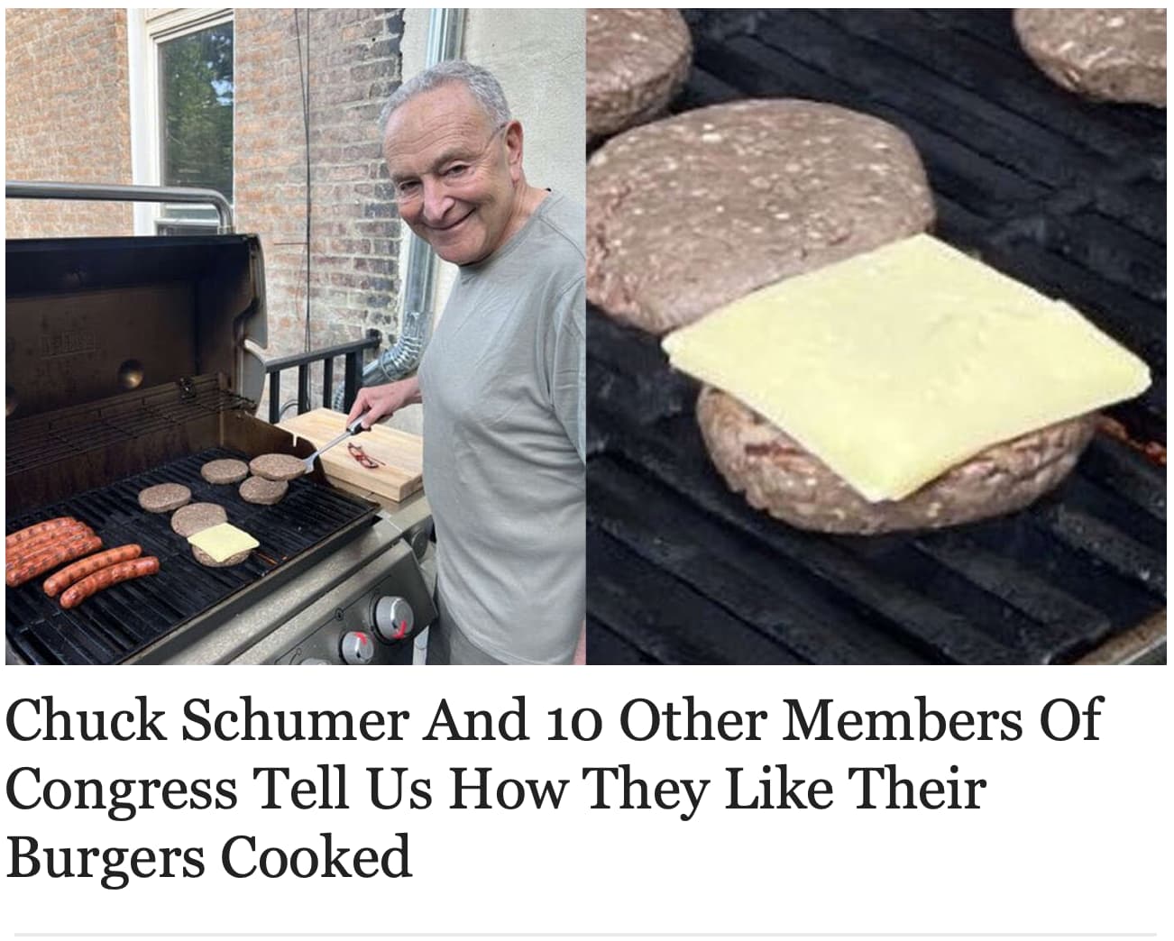Click "Burgers Cooked" on the headline's last line
The height and width of the screenshot is (941, 1174).
click(x=209, y=857)
